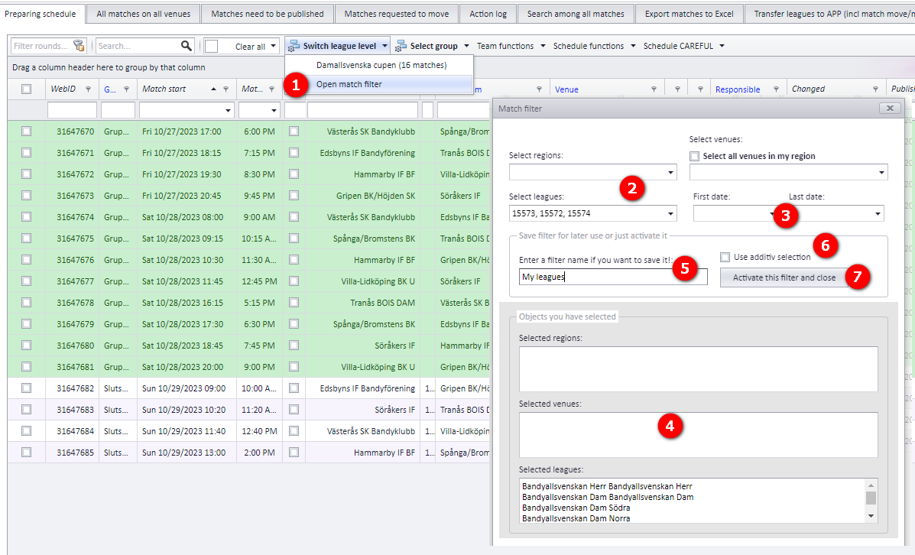This screenshot has height=555, width=915.
Task: Check Use additiv selection
Action: (x=725, y=258)
